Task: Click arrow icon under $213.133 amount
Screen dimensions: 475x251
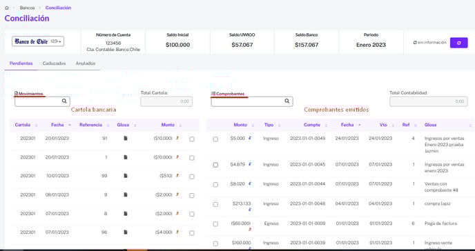Action: (250, 210)
